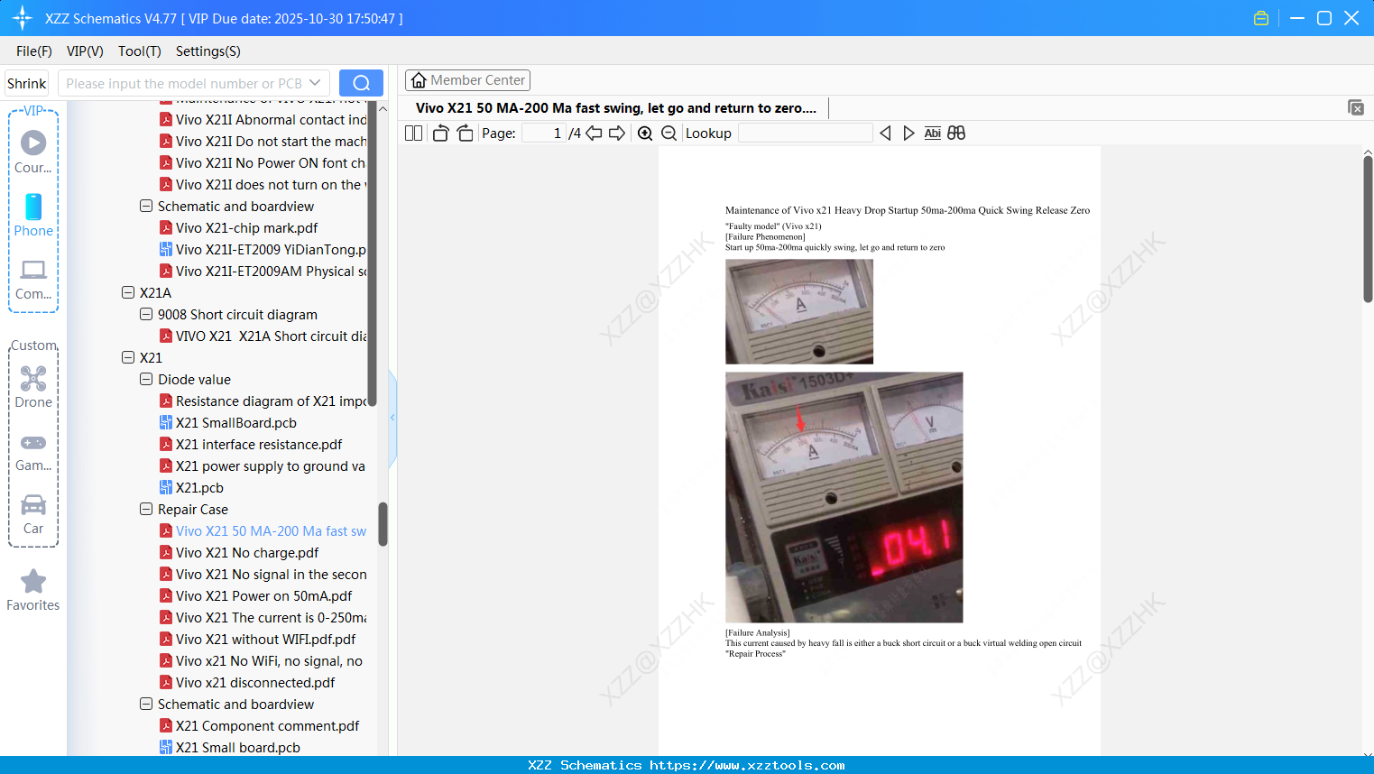Open the Course section in sidebar
1374x774 pixels.
tap(33, 152)
